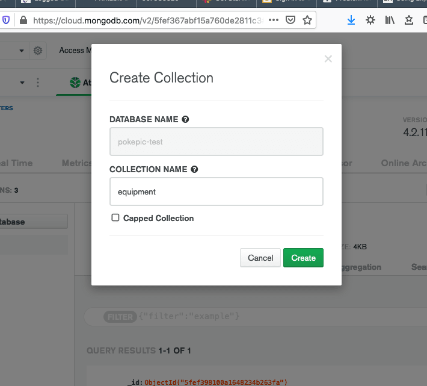The height and width of the screenshot is (386, 427).
Task: Switch to the Real Time tab
Action: [x=16, y=163]
